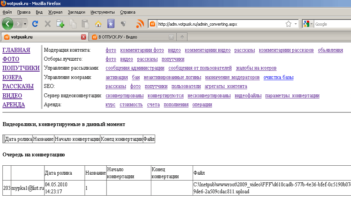Open the Журнал menu

pos(55,12)
